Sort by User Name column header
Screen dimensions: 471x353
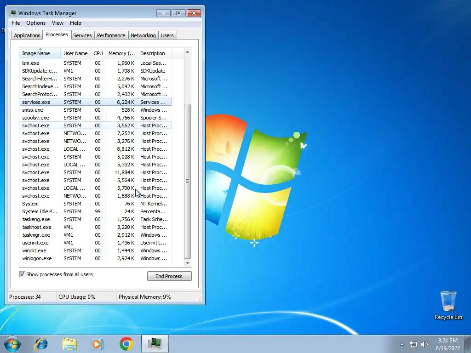[x=75, y=53]
